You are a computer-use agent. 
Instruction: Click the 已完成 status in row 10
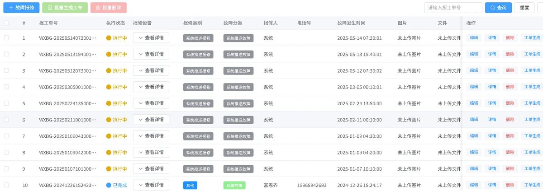point(116,185)
